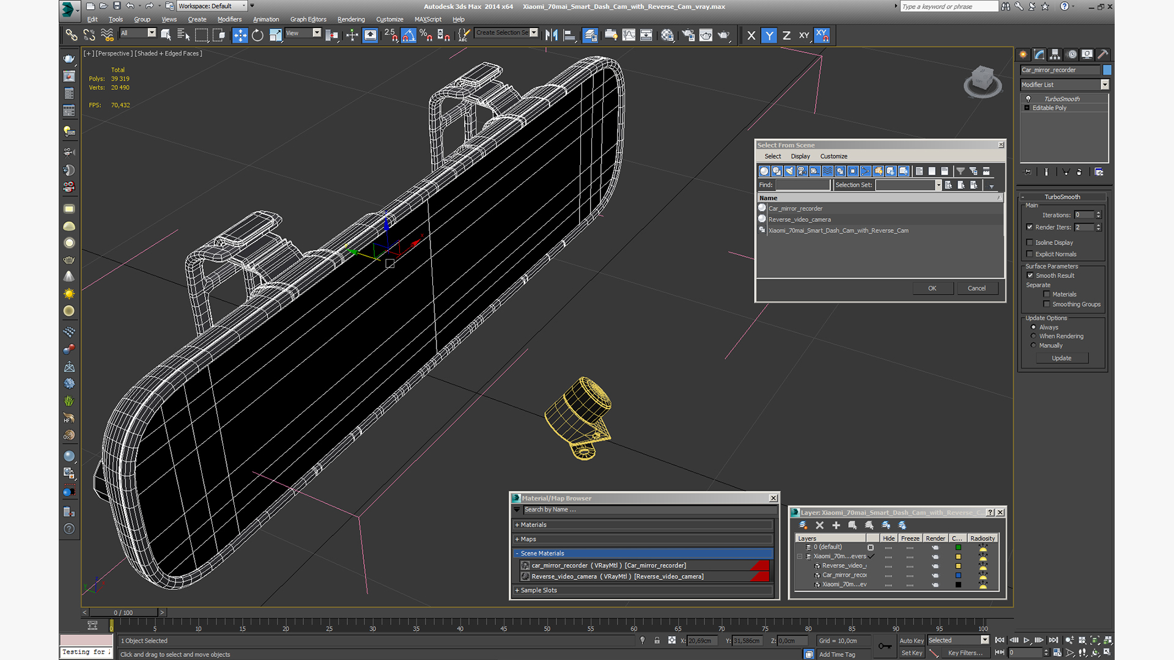Click the Bind to Space Warp tool

(107, 35)
